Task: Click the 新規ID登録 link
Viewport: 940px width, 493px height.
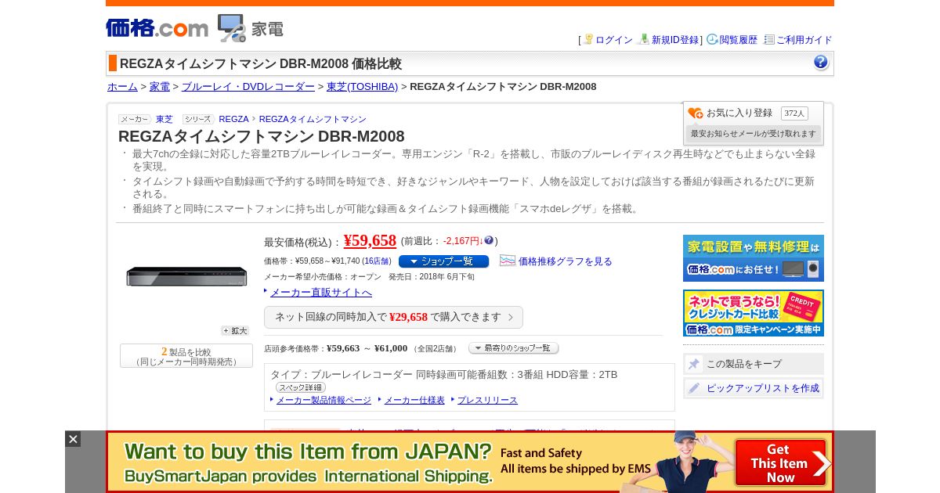Action: [x=675, y=40]
